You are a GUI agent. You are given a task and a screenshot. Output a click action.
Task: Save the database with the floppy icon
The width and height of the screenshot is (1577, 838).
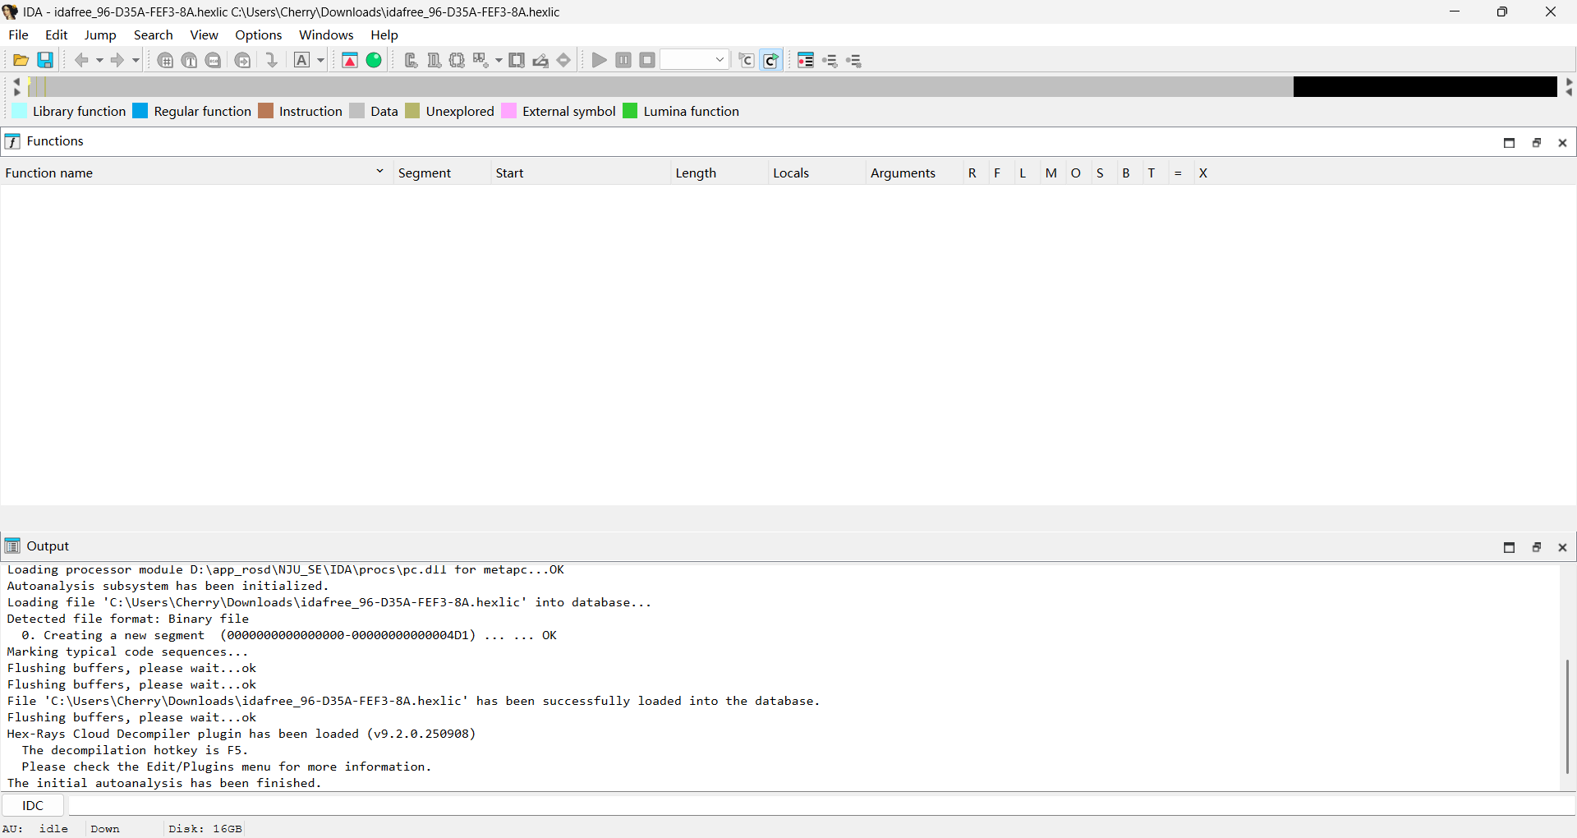pos(46,60)
